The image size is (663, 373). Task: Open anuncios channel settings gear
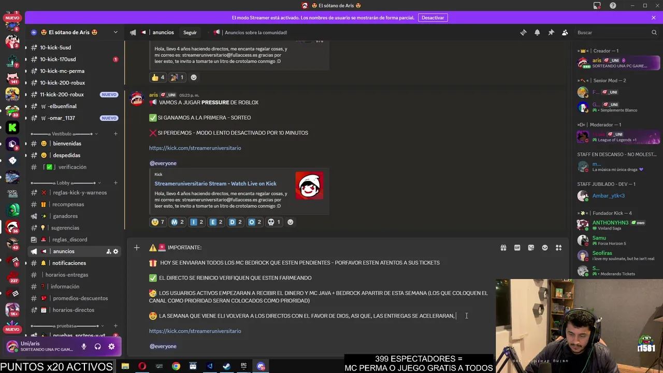(116, 251)
